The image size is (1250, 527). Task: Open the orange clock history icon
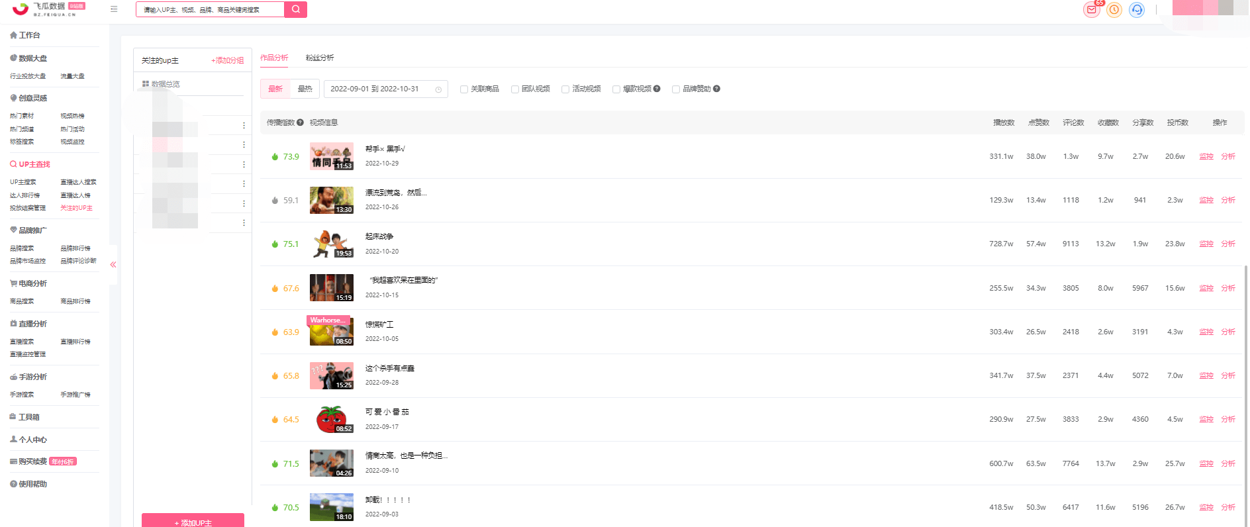point(1114,10)
